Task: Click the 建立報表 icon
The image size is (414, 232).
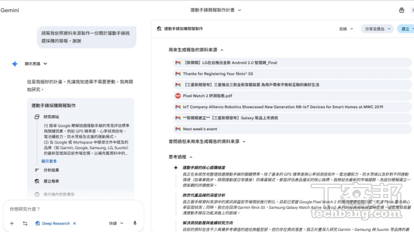Action: [x=37, y=181]
